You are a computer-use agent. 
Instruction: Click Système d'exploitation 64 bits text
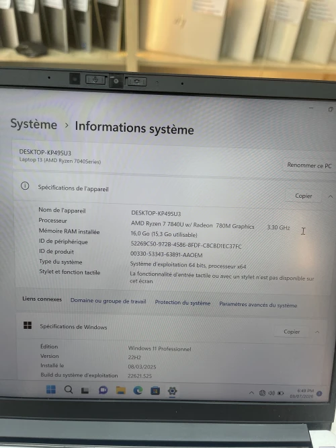point(168,264)
